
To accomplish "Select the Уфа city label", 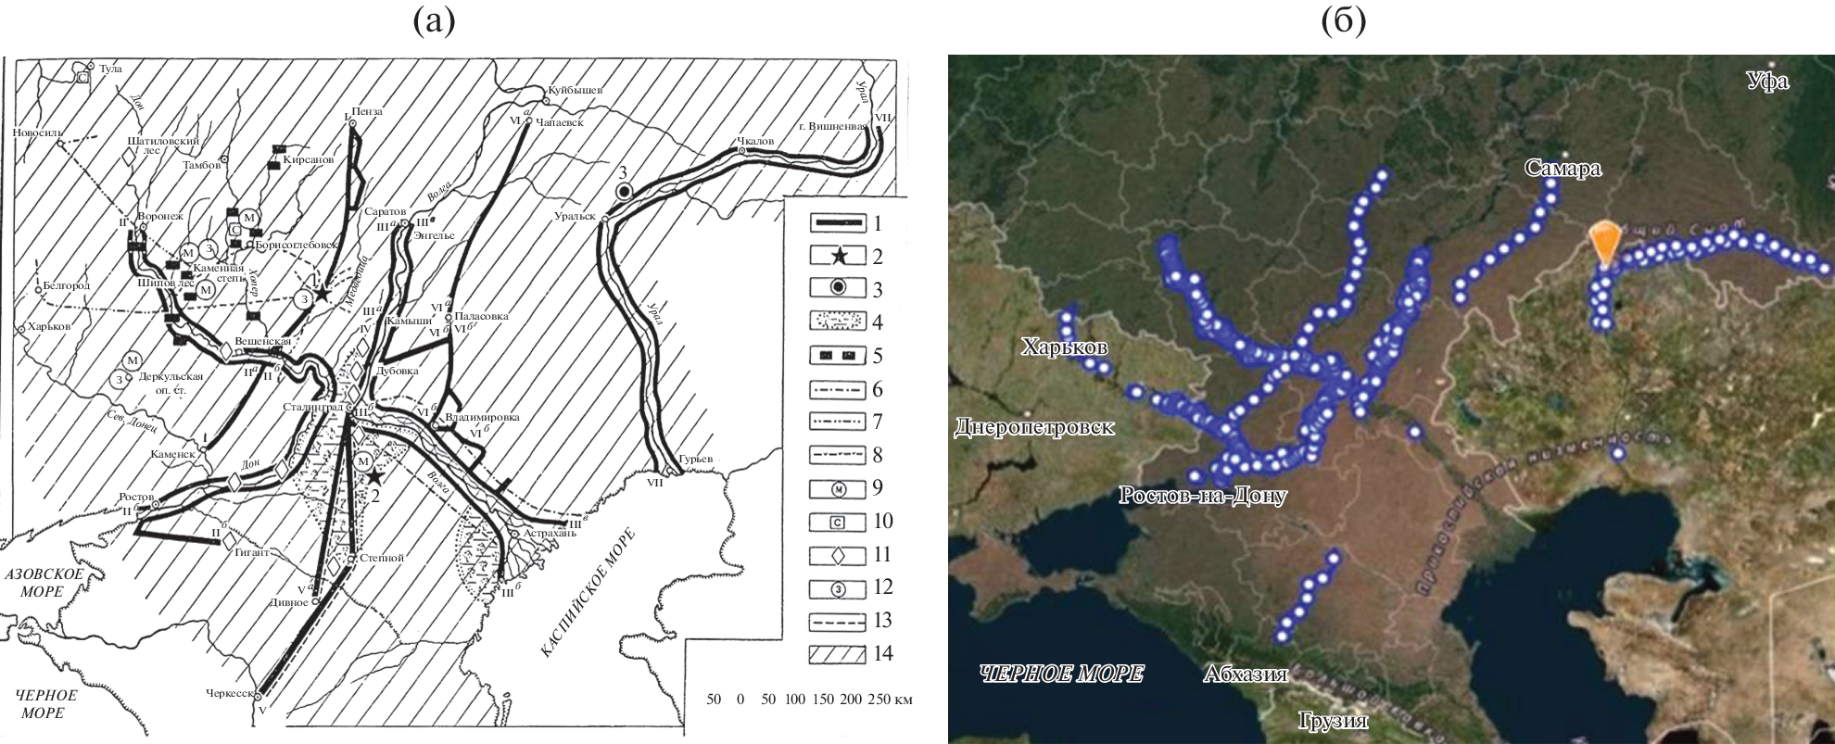I will [x=1766, y=82].
